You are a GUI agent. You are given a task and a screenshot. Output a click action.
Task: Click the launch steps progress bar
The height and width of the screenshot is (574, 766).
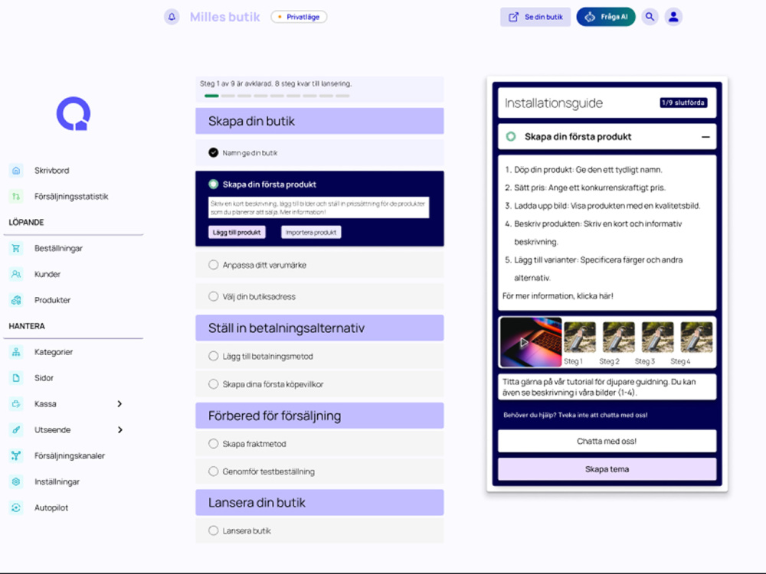pos(277,96)
